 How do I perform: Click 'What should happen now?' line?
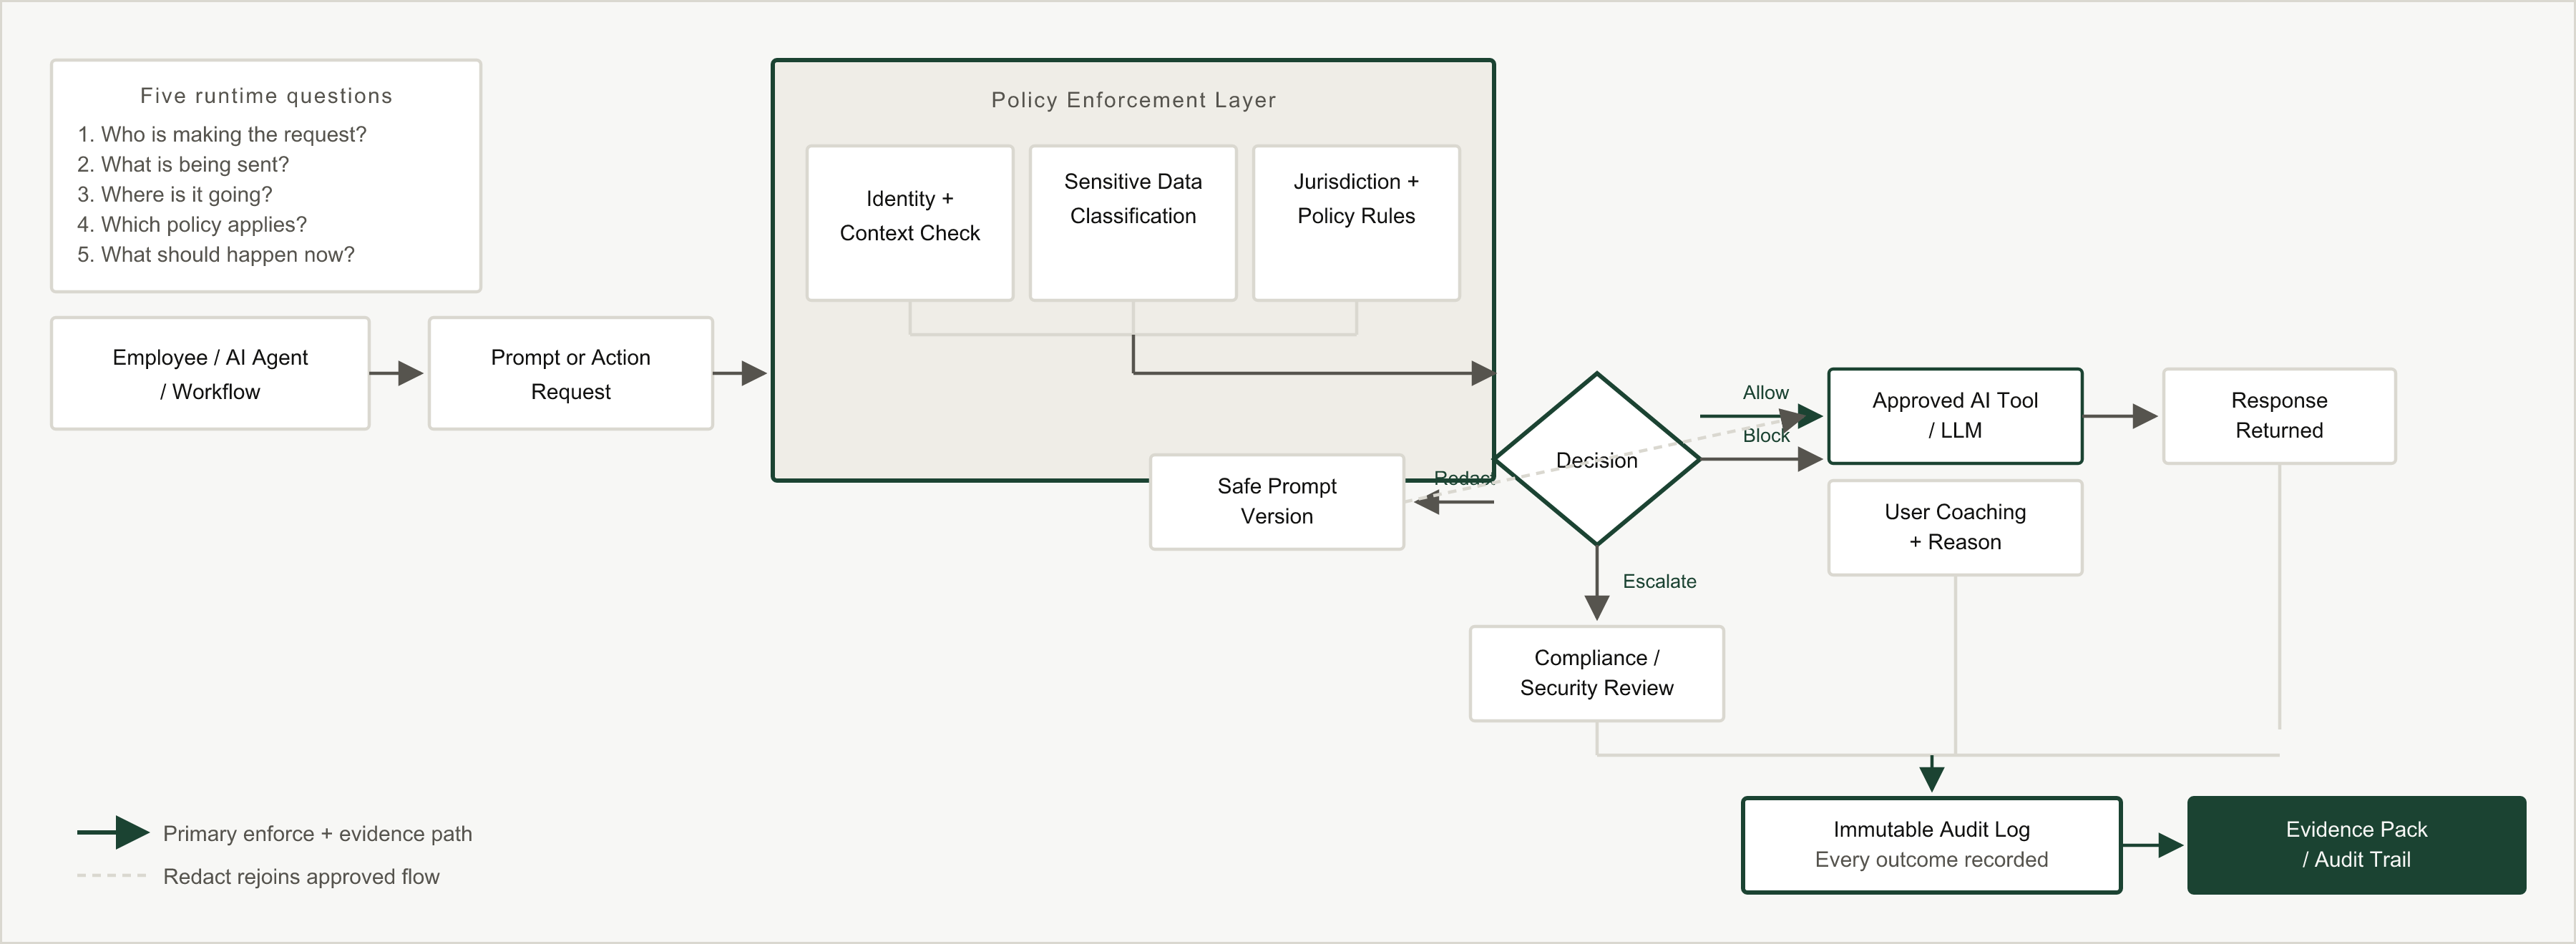click(216, 255)
